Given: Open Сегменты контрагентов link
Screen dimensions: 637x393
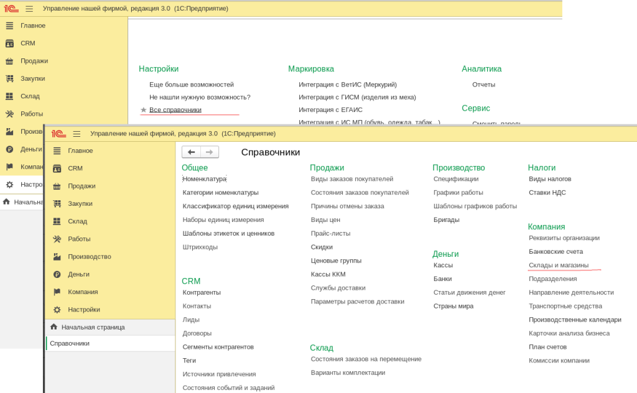Looking at the screenshot, I should (218, 347).
